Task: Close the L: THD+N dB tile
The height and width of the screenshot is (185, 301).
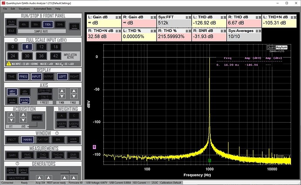Action: [295, 17]
